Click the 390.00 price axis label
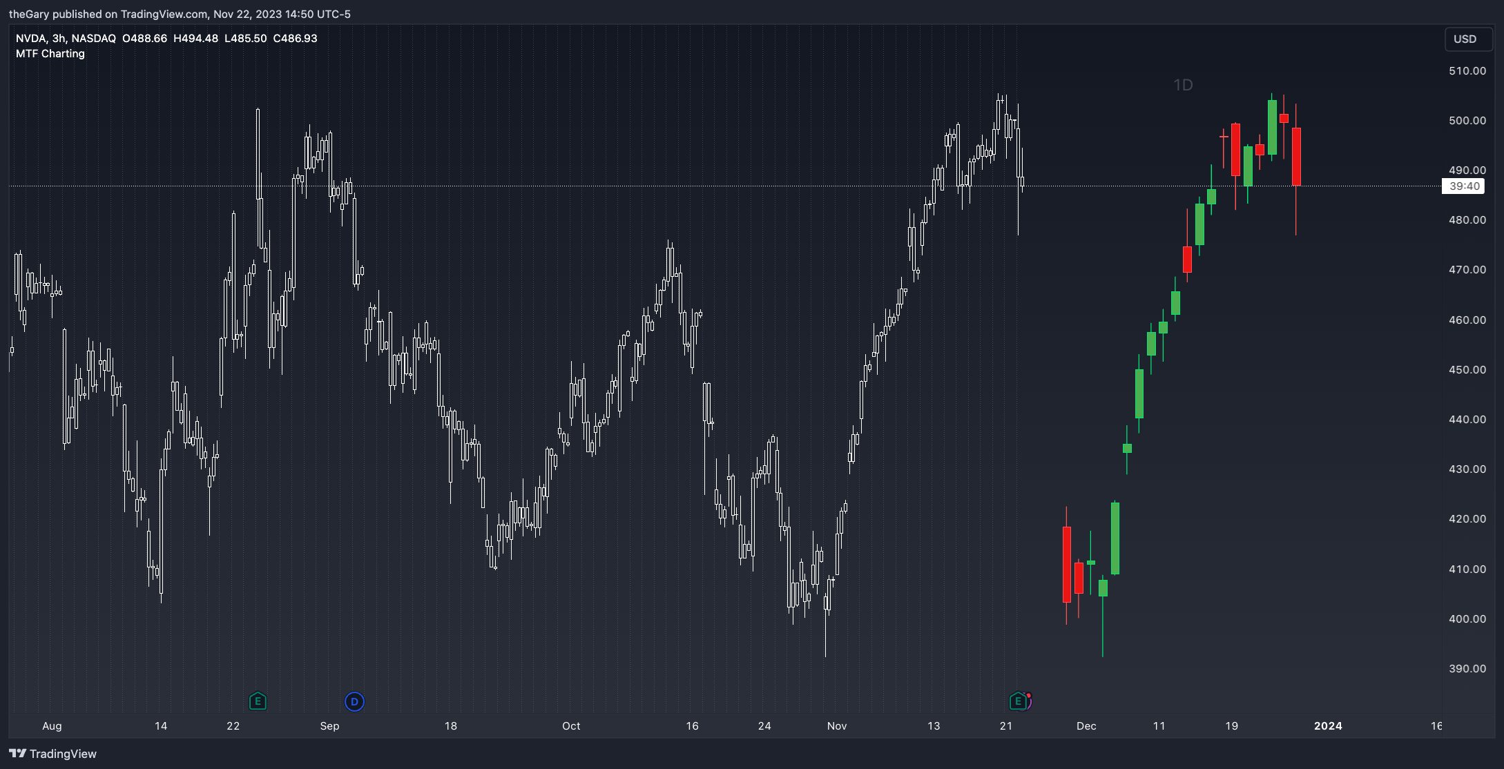Viewport: 1504px width, 769px height. [1467, 669]
